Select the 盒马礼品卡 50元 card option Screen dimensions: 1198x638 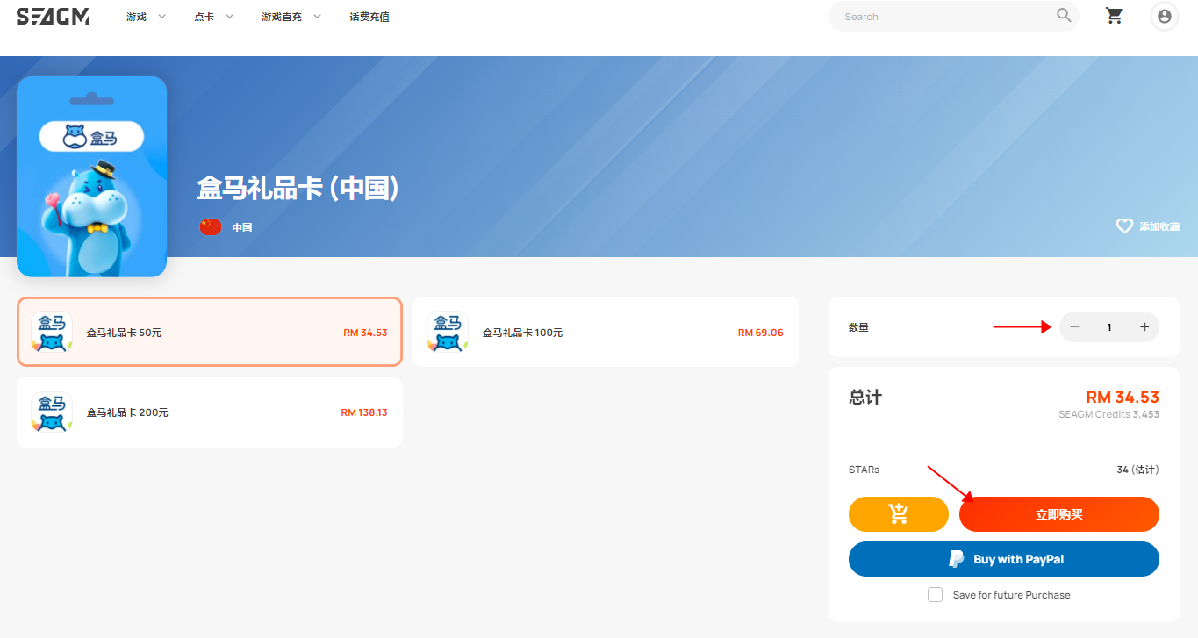[x=210, y=332]
